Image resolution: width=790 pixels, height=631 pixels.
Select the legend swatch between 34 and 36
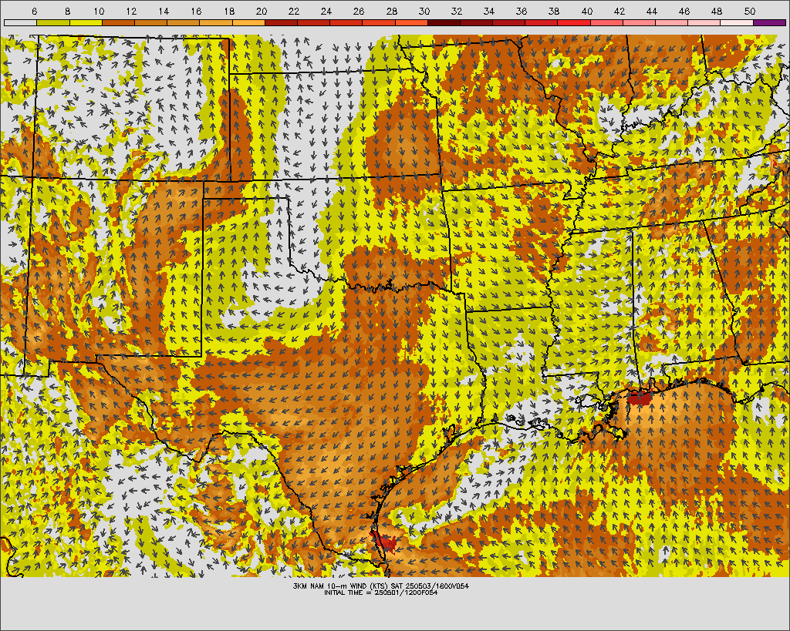[x=509, y=22]
